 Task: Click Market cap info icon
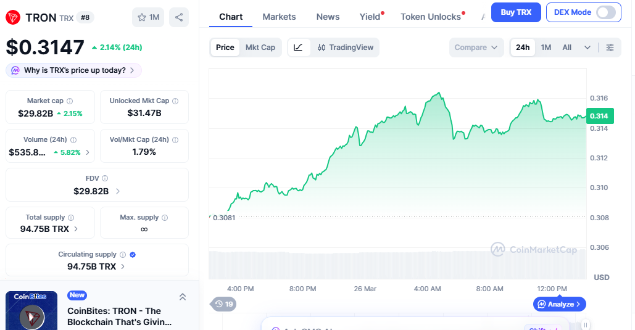coord(70,101)
